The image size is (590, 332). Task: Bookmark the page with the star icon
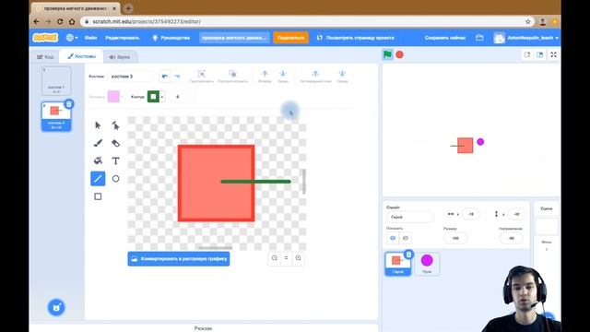(x=528, y=21)
